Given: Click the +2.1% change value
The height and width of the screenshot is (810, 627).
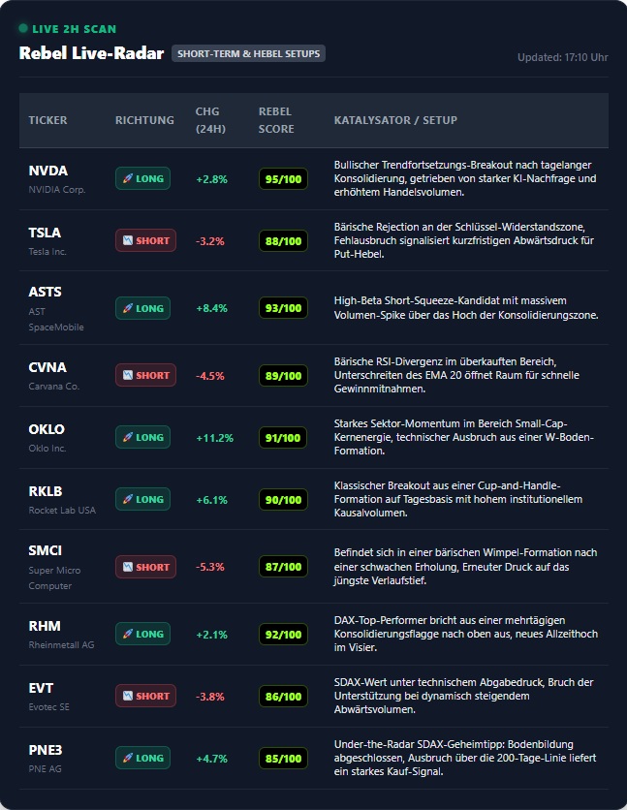Looking at the screenshot, I should pyautogui.click(x=212, y=635).
